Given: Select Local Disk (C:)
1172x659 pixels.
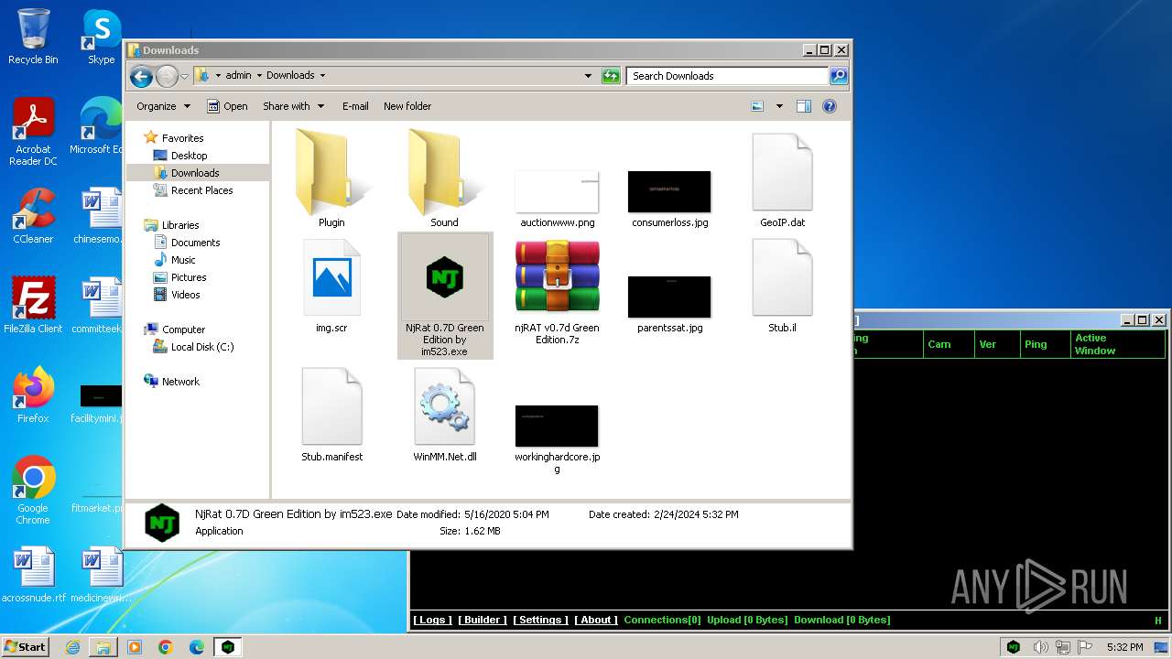Looking at the screenshot, I should 201,347.
